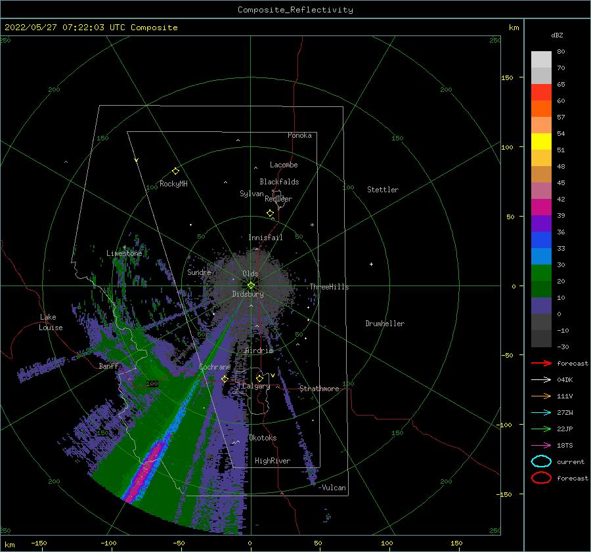Pick the magenta 39-42 dBZ swatch
This screenshot has width=591, height=552.
coord(541,207)
